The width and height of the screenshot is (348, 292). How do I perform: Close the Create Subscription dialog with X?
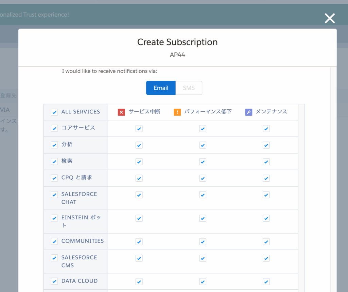point(330,18)
